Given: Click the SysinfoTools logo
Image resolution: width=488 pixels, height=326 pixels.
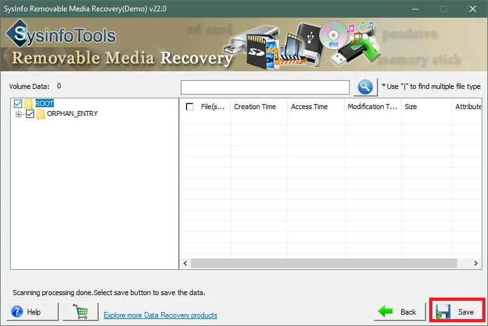Looking at the screenshot, I should pos(61,34).
